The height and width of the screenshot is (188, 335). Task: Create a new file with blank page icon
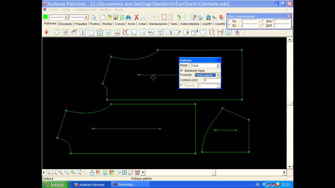(x=103, y=17)
